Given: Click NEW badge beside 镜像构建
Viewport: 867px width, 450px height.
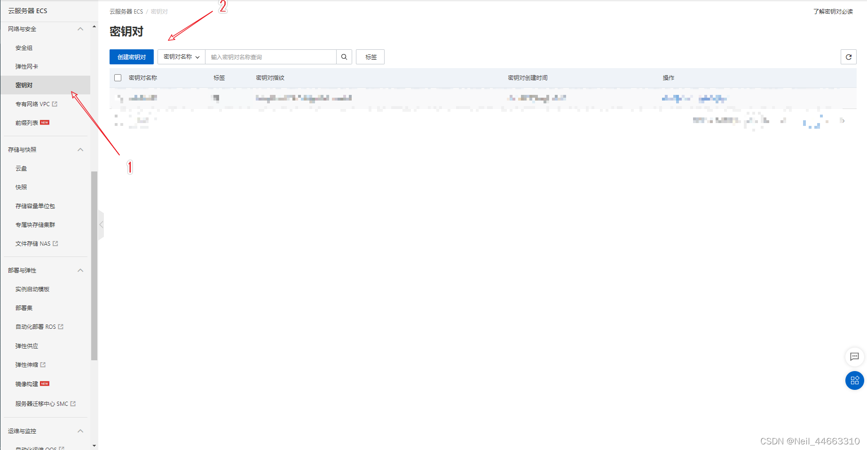Looking at the screenshot, I should coord(45,384).
